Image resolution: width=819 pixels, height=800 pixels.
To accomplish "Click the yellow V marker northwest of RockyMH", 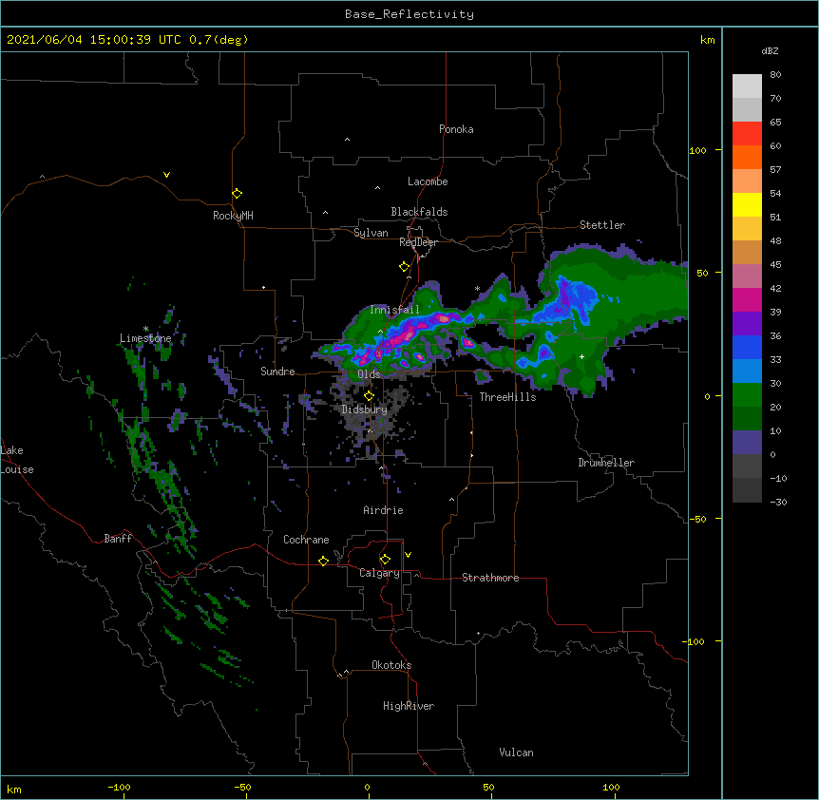I will coord(166,175).
